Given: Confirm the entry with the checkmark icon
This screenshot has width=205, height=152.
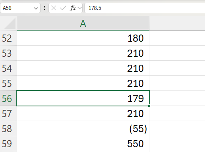Looking at the screenshot, I should pos(63,8).
